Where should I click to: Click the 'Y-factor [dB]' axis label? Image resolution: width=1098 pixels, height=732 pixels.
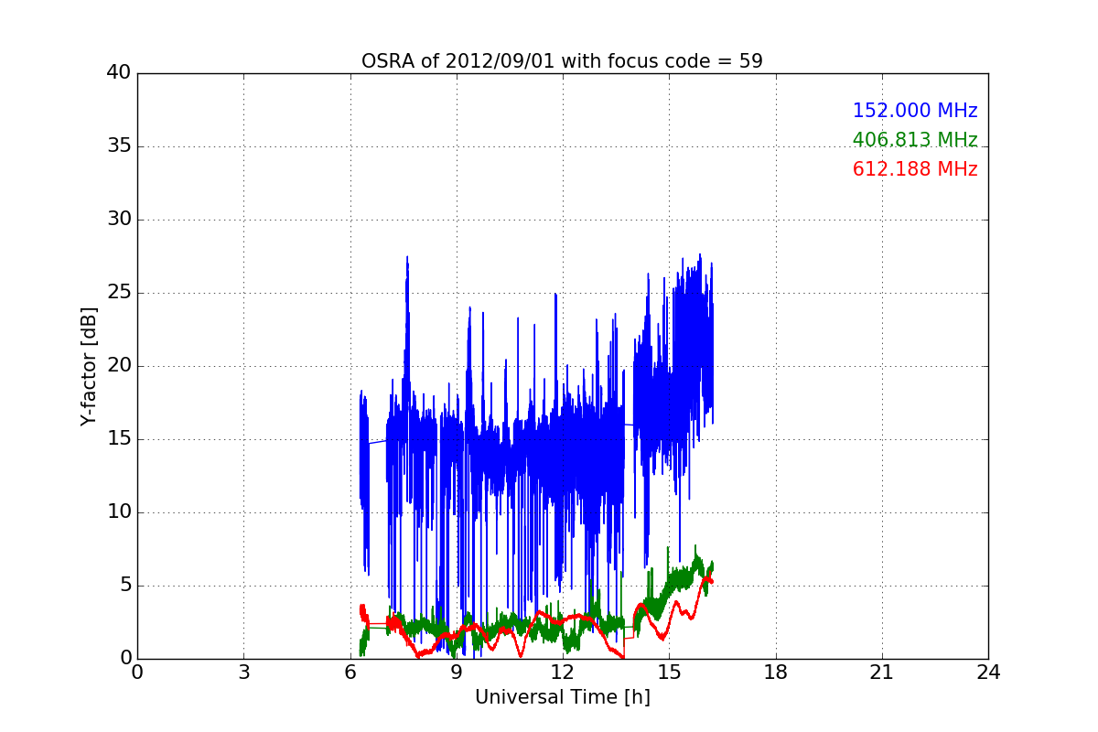pyautogui.click(x=89, y=366)
